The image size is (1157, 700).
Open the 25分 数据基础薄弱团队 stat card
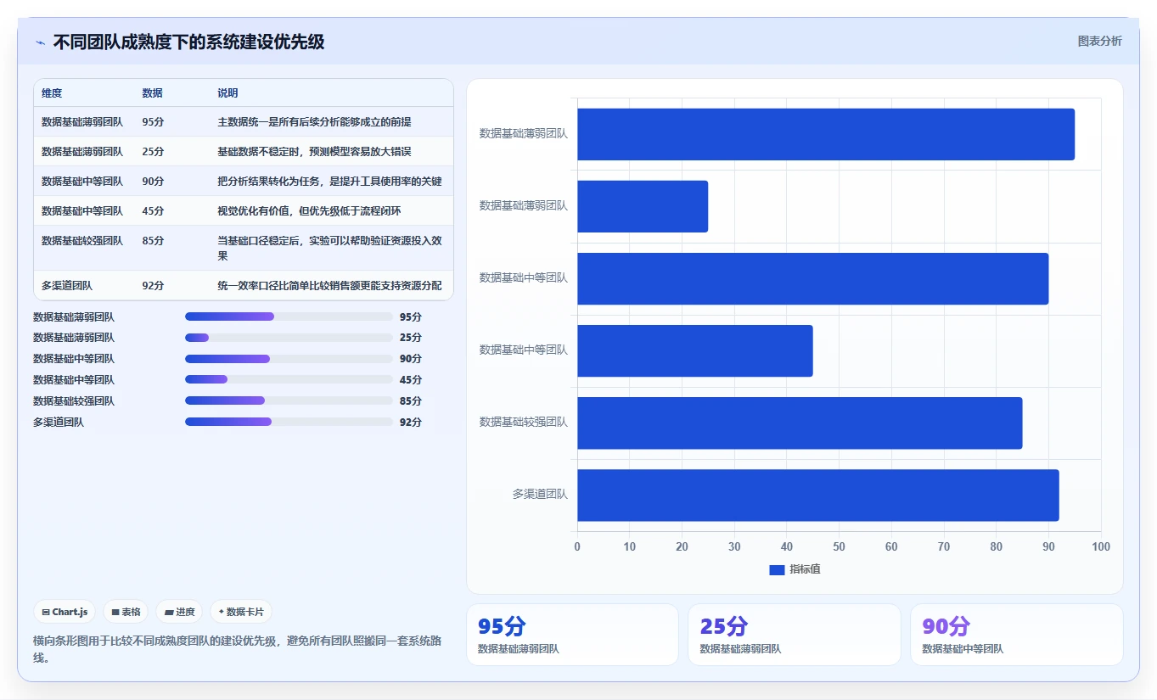point(795,635)
